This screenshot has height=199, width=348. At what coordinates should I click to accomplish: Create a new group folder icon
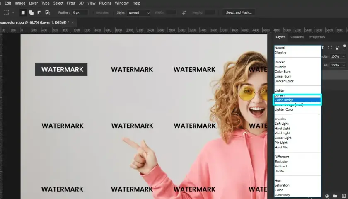pyautogui.click(x=335, y=196)
